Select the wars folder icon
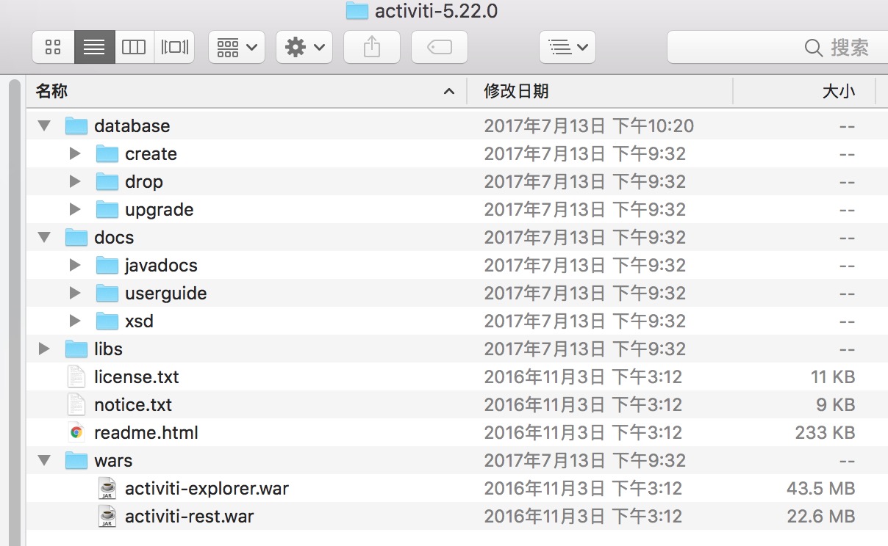The image size is (888, 546). [76, 461]
